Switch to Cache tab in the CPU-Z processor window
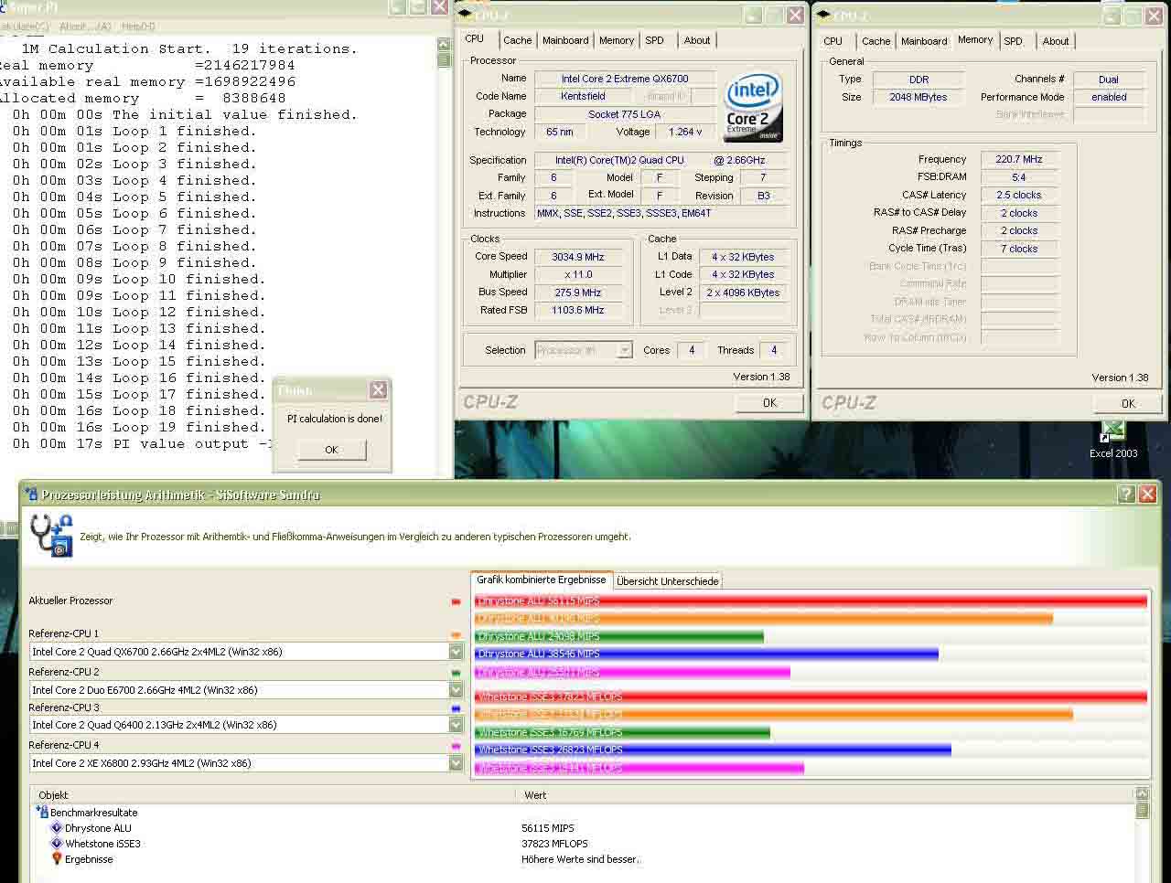Image resolution: width=1171 pixels, height=883 pixels. (x=517, y=40)
